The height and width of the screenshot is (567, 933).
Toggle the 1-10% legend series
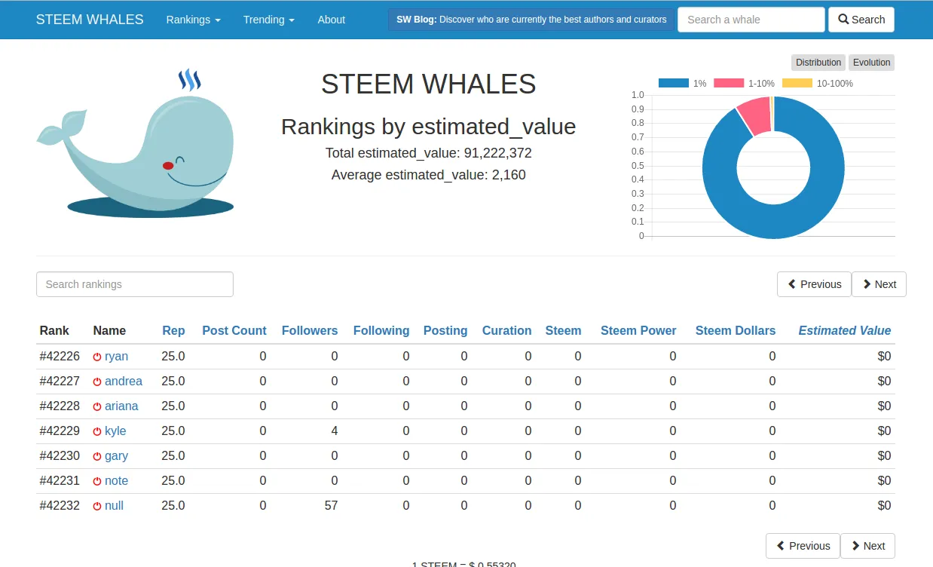tap(744, 84)
